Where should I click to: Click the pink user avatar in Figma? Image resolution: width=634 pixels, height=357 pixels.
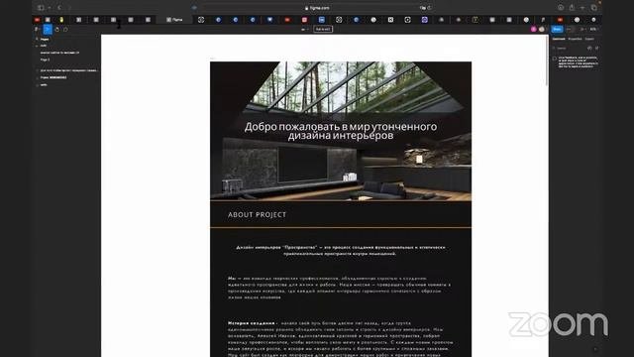click(534, 29)
